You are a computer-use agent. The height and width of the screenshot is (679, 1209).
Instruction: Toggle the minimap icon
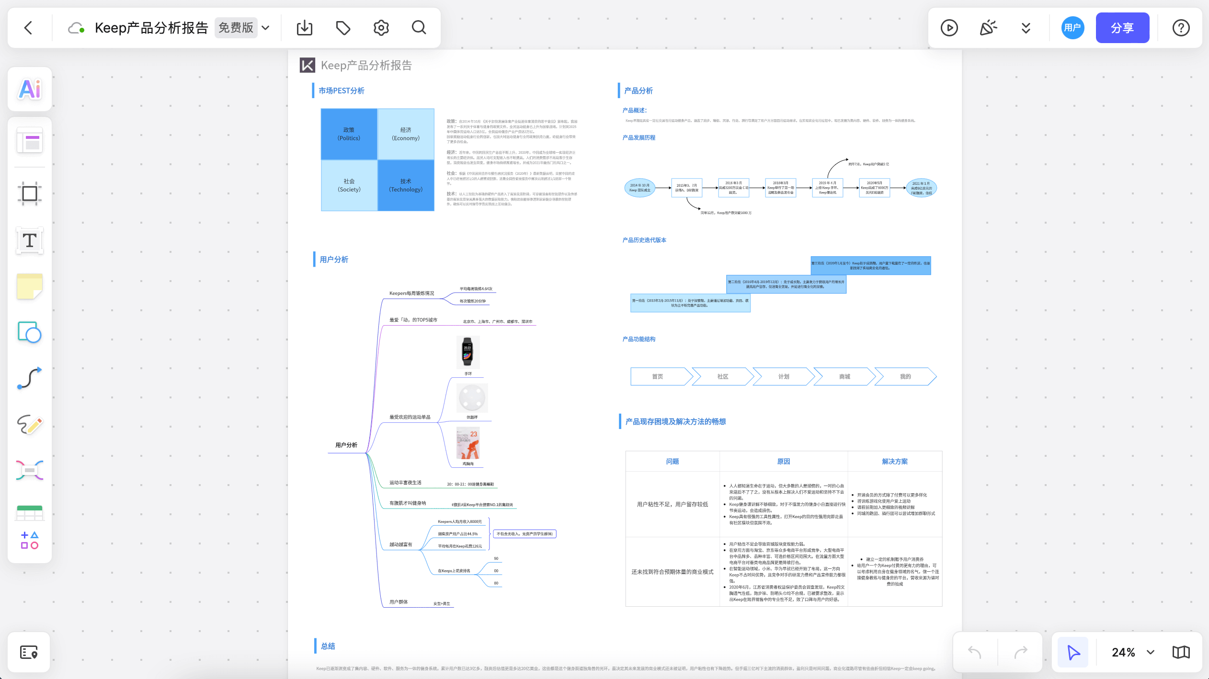(x=1181, y=652)
